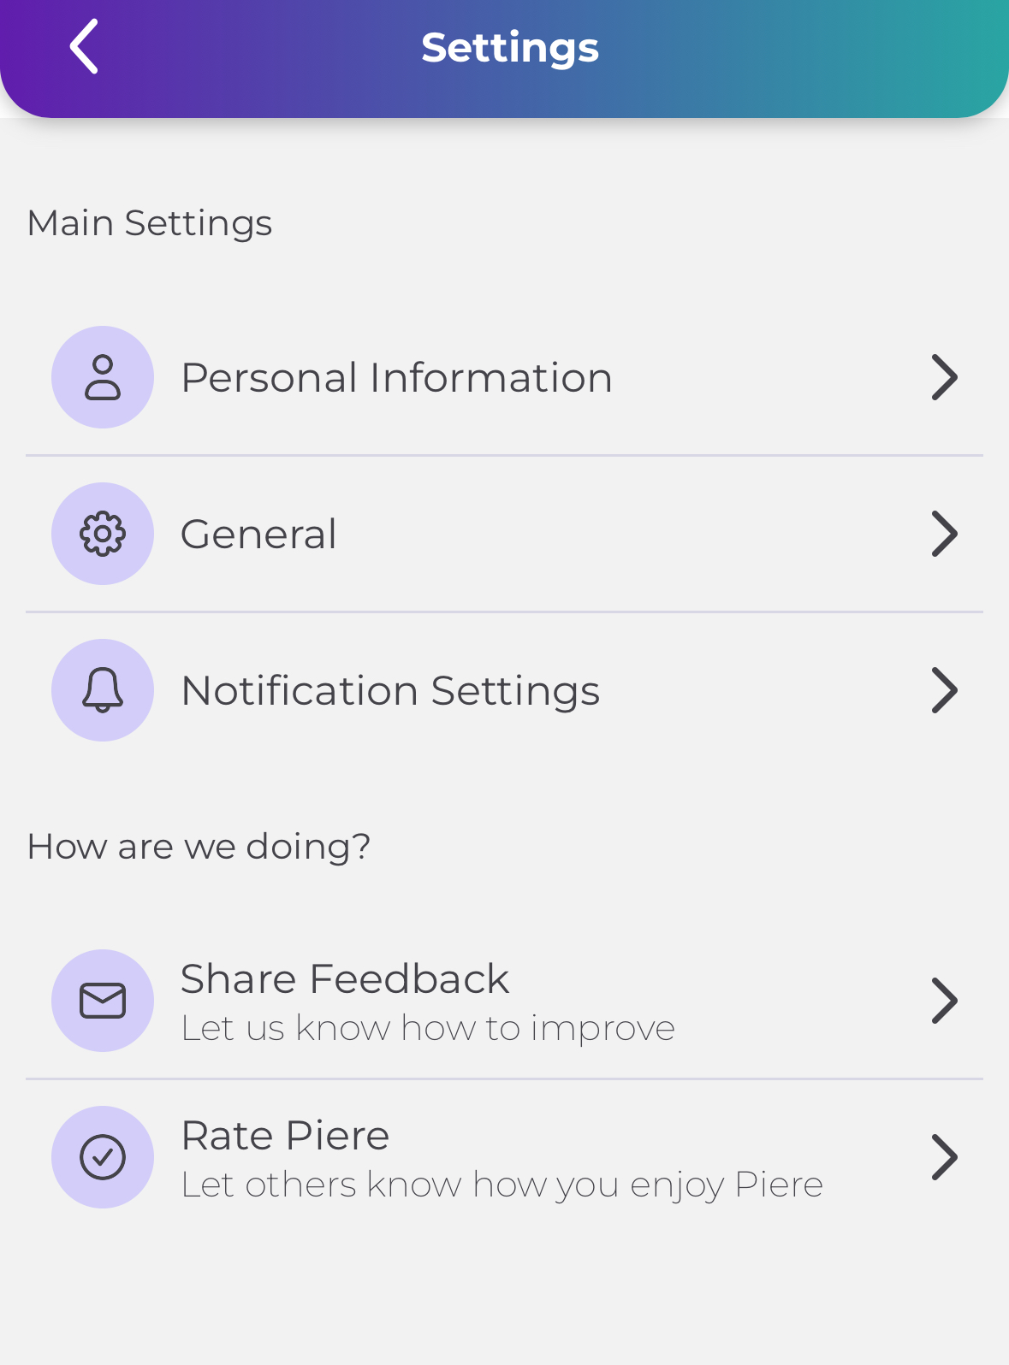Tap the Rate Piere label
Image resolution: width=1009 pixels, height=1365 pixels.
pyautogui.click(x=285, y=1136)
